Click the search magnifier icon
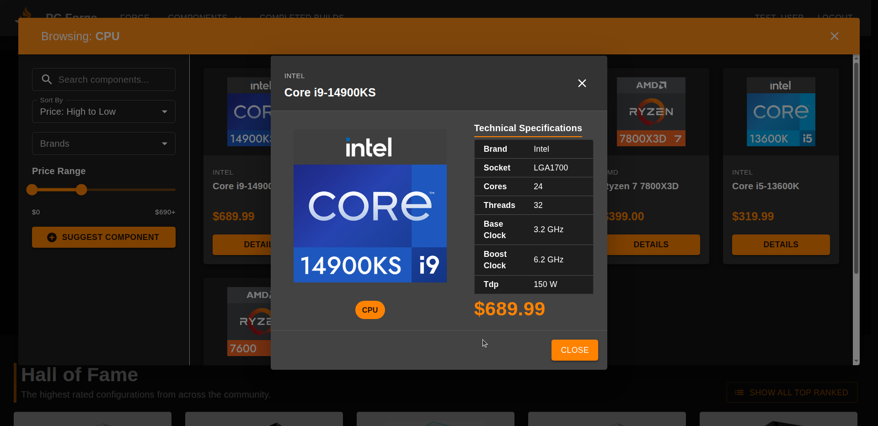Viewport: 878px width, 426px height. 47,80
